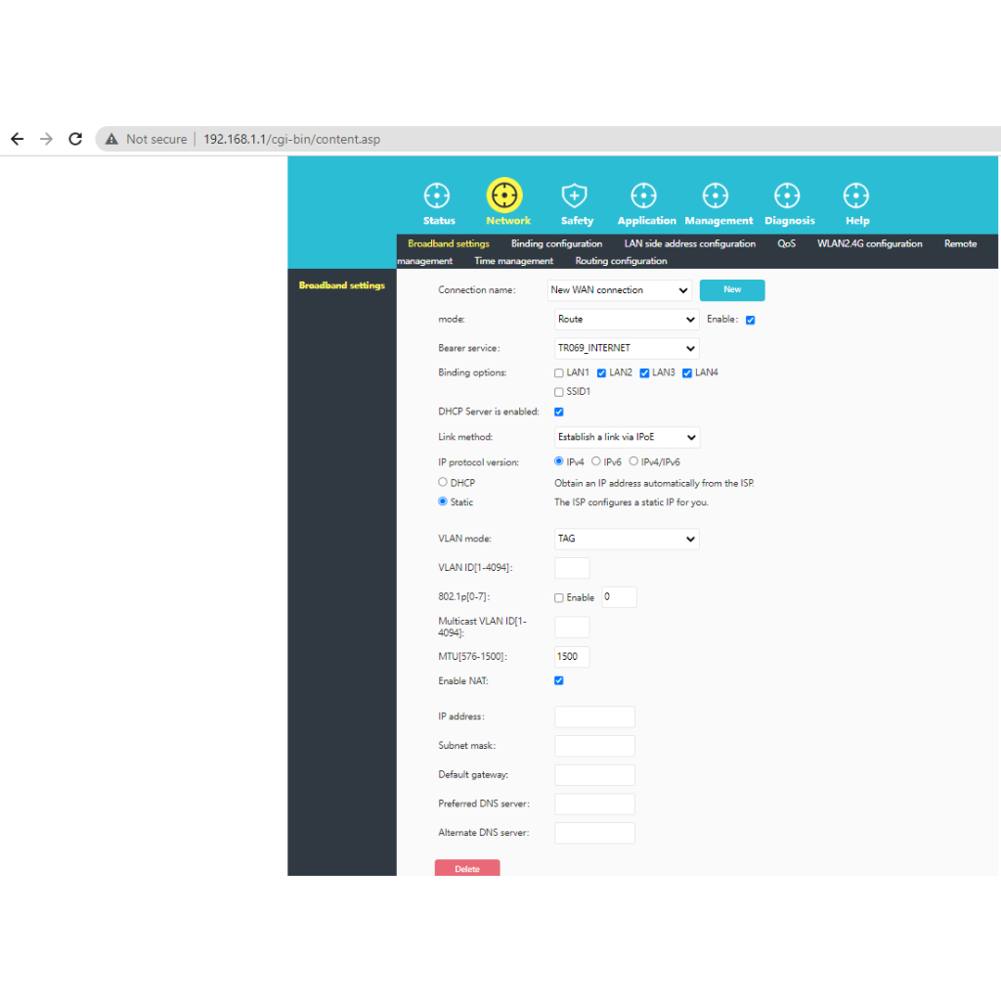Select Broadband settings in left sidebar
This screenshot has height=1001, width=1001.
tap(341, 285)
